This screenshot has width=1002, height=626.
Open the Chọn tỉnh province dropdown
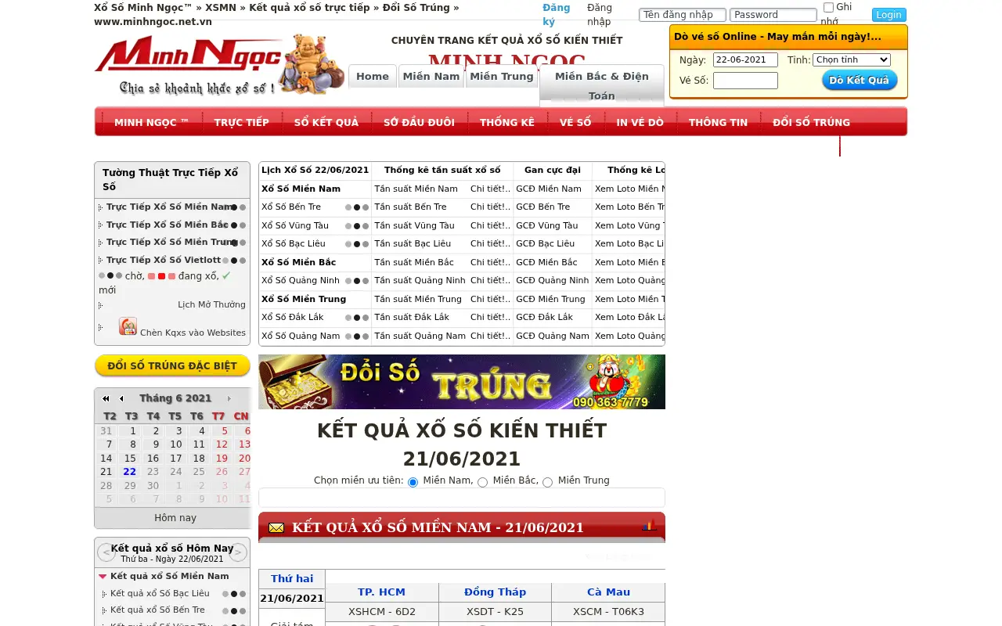pyautogui.click(x=852, y=59)
